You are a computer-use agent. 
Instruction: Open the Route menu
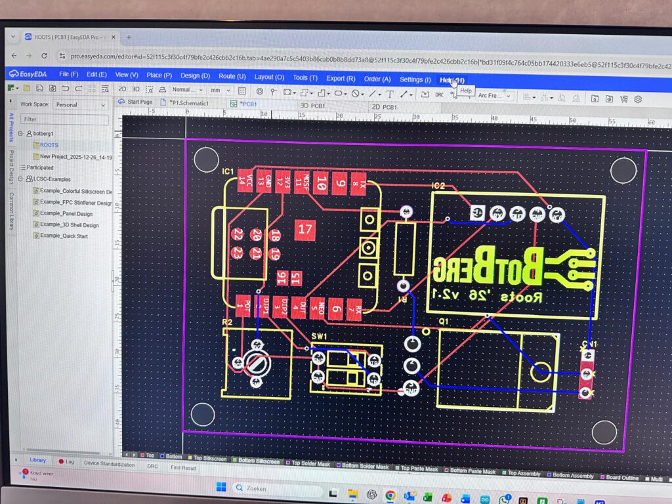coord(232,77)
